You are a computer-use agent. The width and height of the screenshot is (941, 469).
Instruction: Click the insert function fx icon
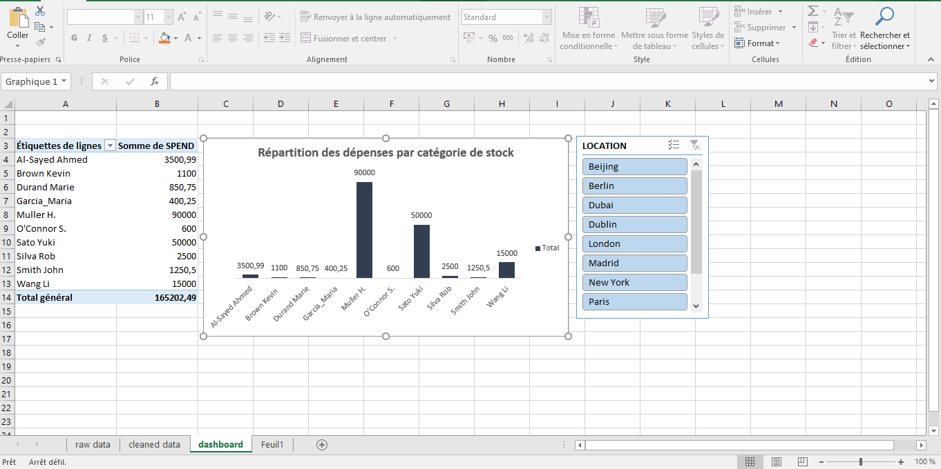pos(155,81)
